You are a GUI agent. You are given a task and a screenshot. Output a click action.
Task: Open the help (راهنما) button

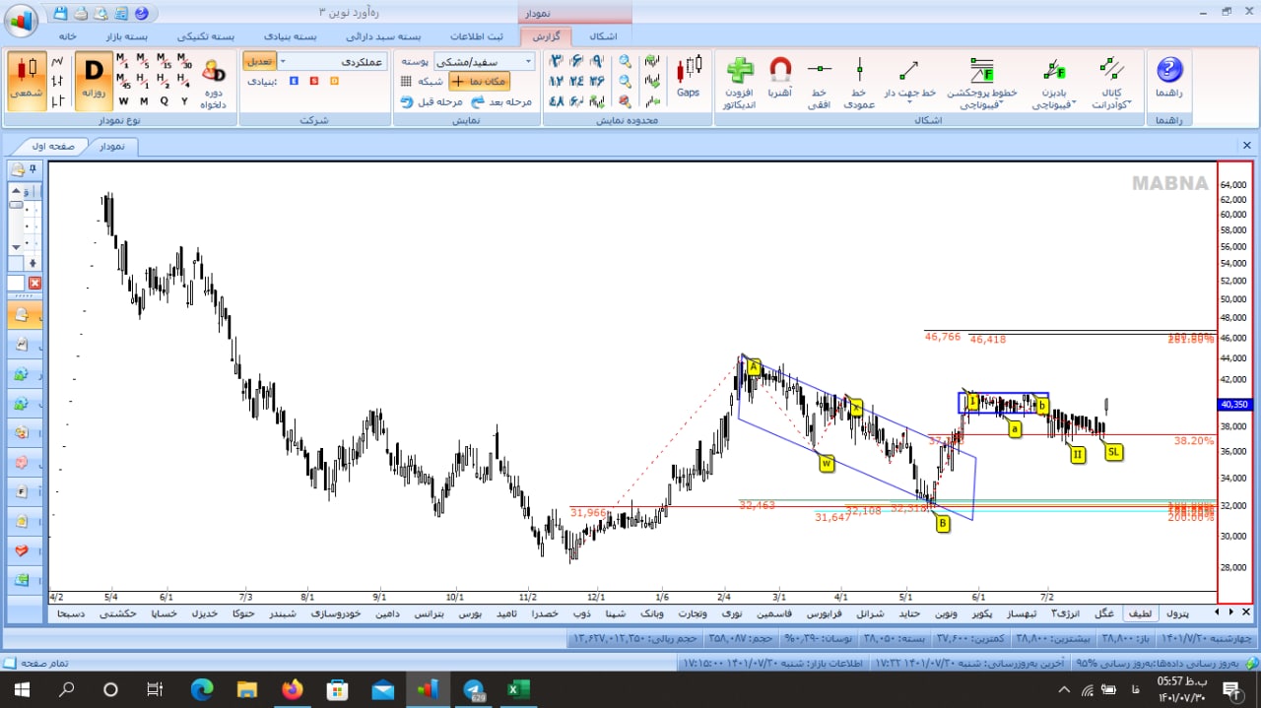(x=1168, y=79)
